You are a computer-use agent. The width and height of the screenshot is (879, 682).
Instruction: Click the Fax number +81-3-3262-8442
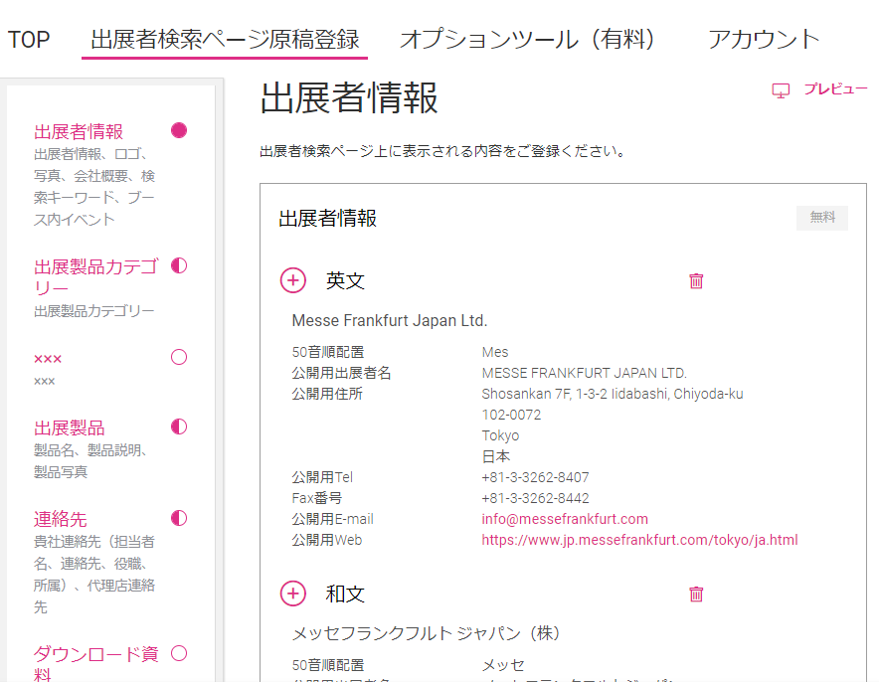point(535,498)
